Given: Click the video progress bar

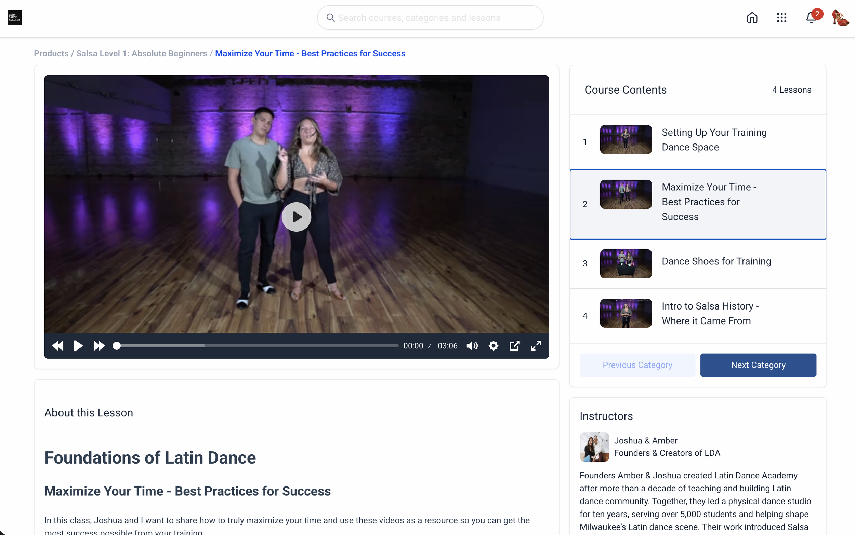Looking at the screenshot, I should 257,346.
